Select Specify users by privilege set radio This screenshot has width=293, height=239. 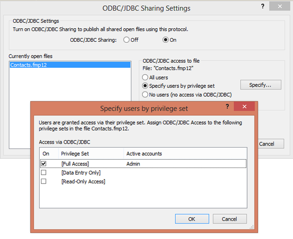(145, 86)
